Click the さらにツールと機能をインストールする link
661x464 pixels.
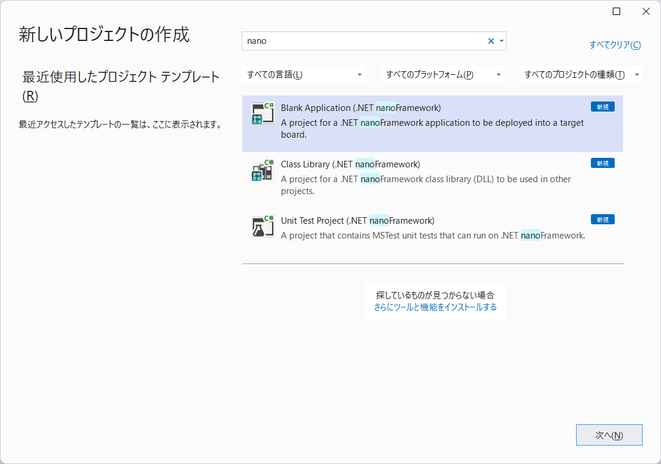(435, 307)
